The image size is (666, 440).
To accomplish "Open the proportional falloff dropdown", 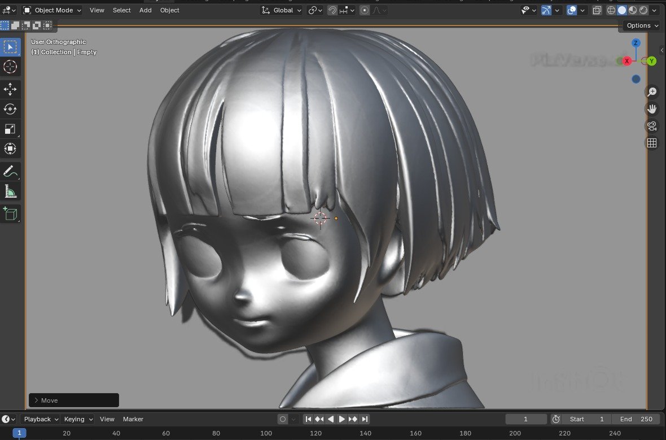I will click(x=379, y=10).
